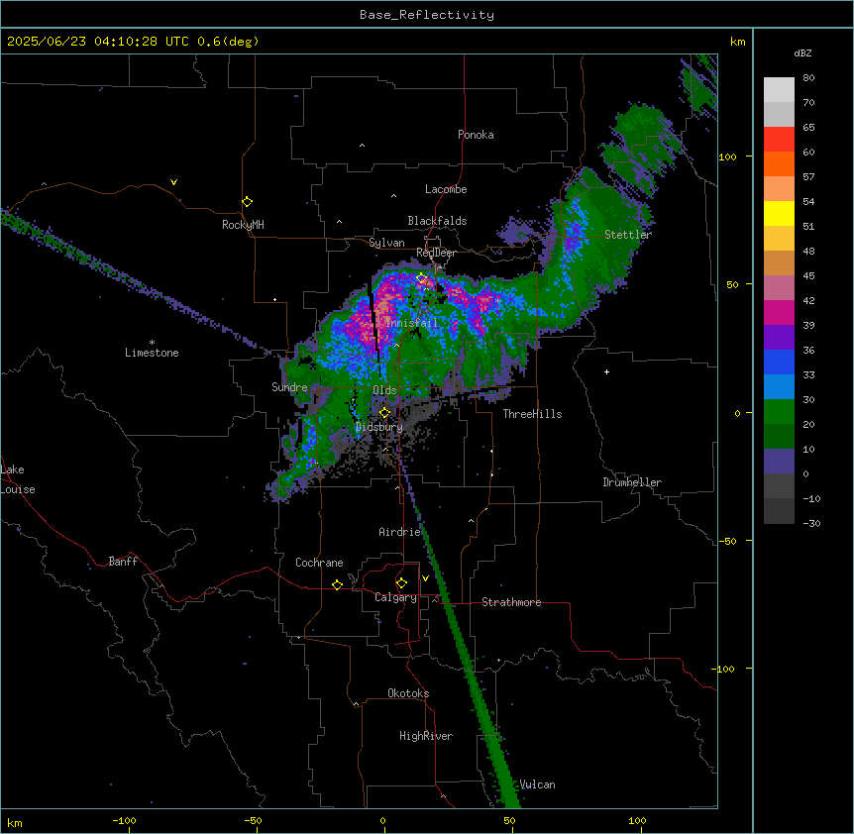Select the dark orange 57–60 dBZ swatch
854x834 pixels.
point(779,163)
